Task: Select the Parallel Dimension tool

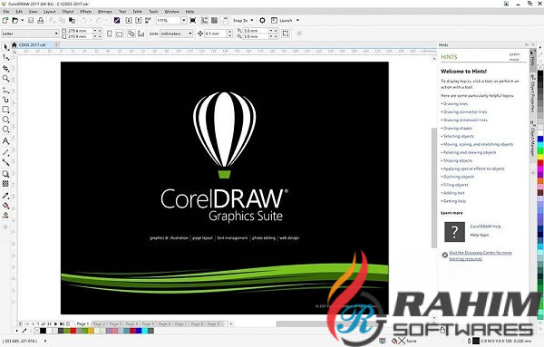Action: [x=5, y=152]
